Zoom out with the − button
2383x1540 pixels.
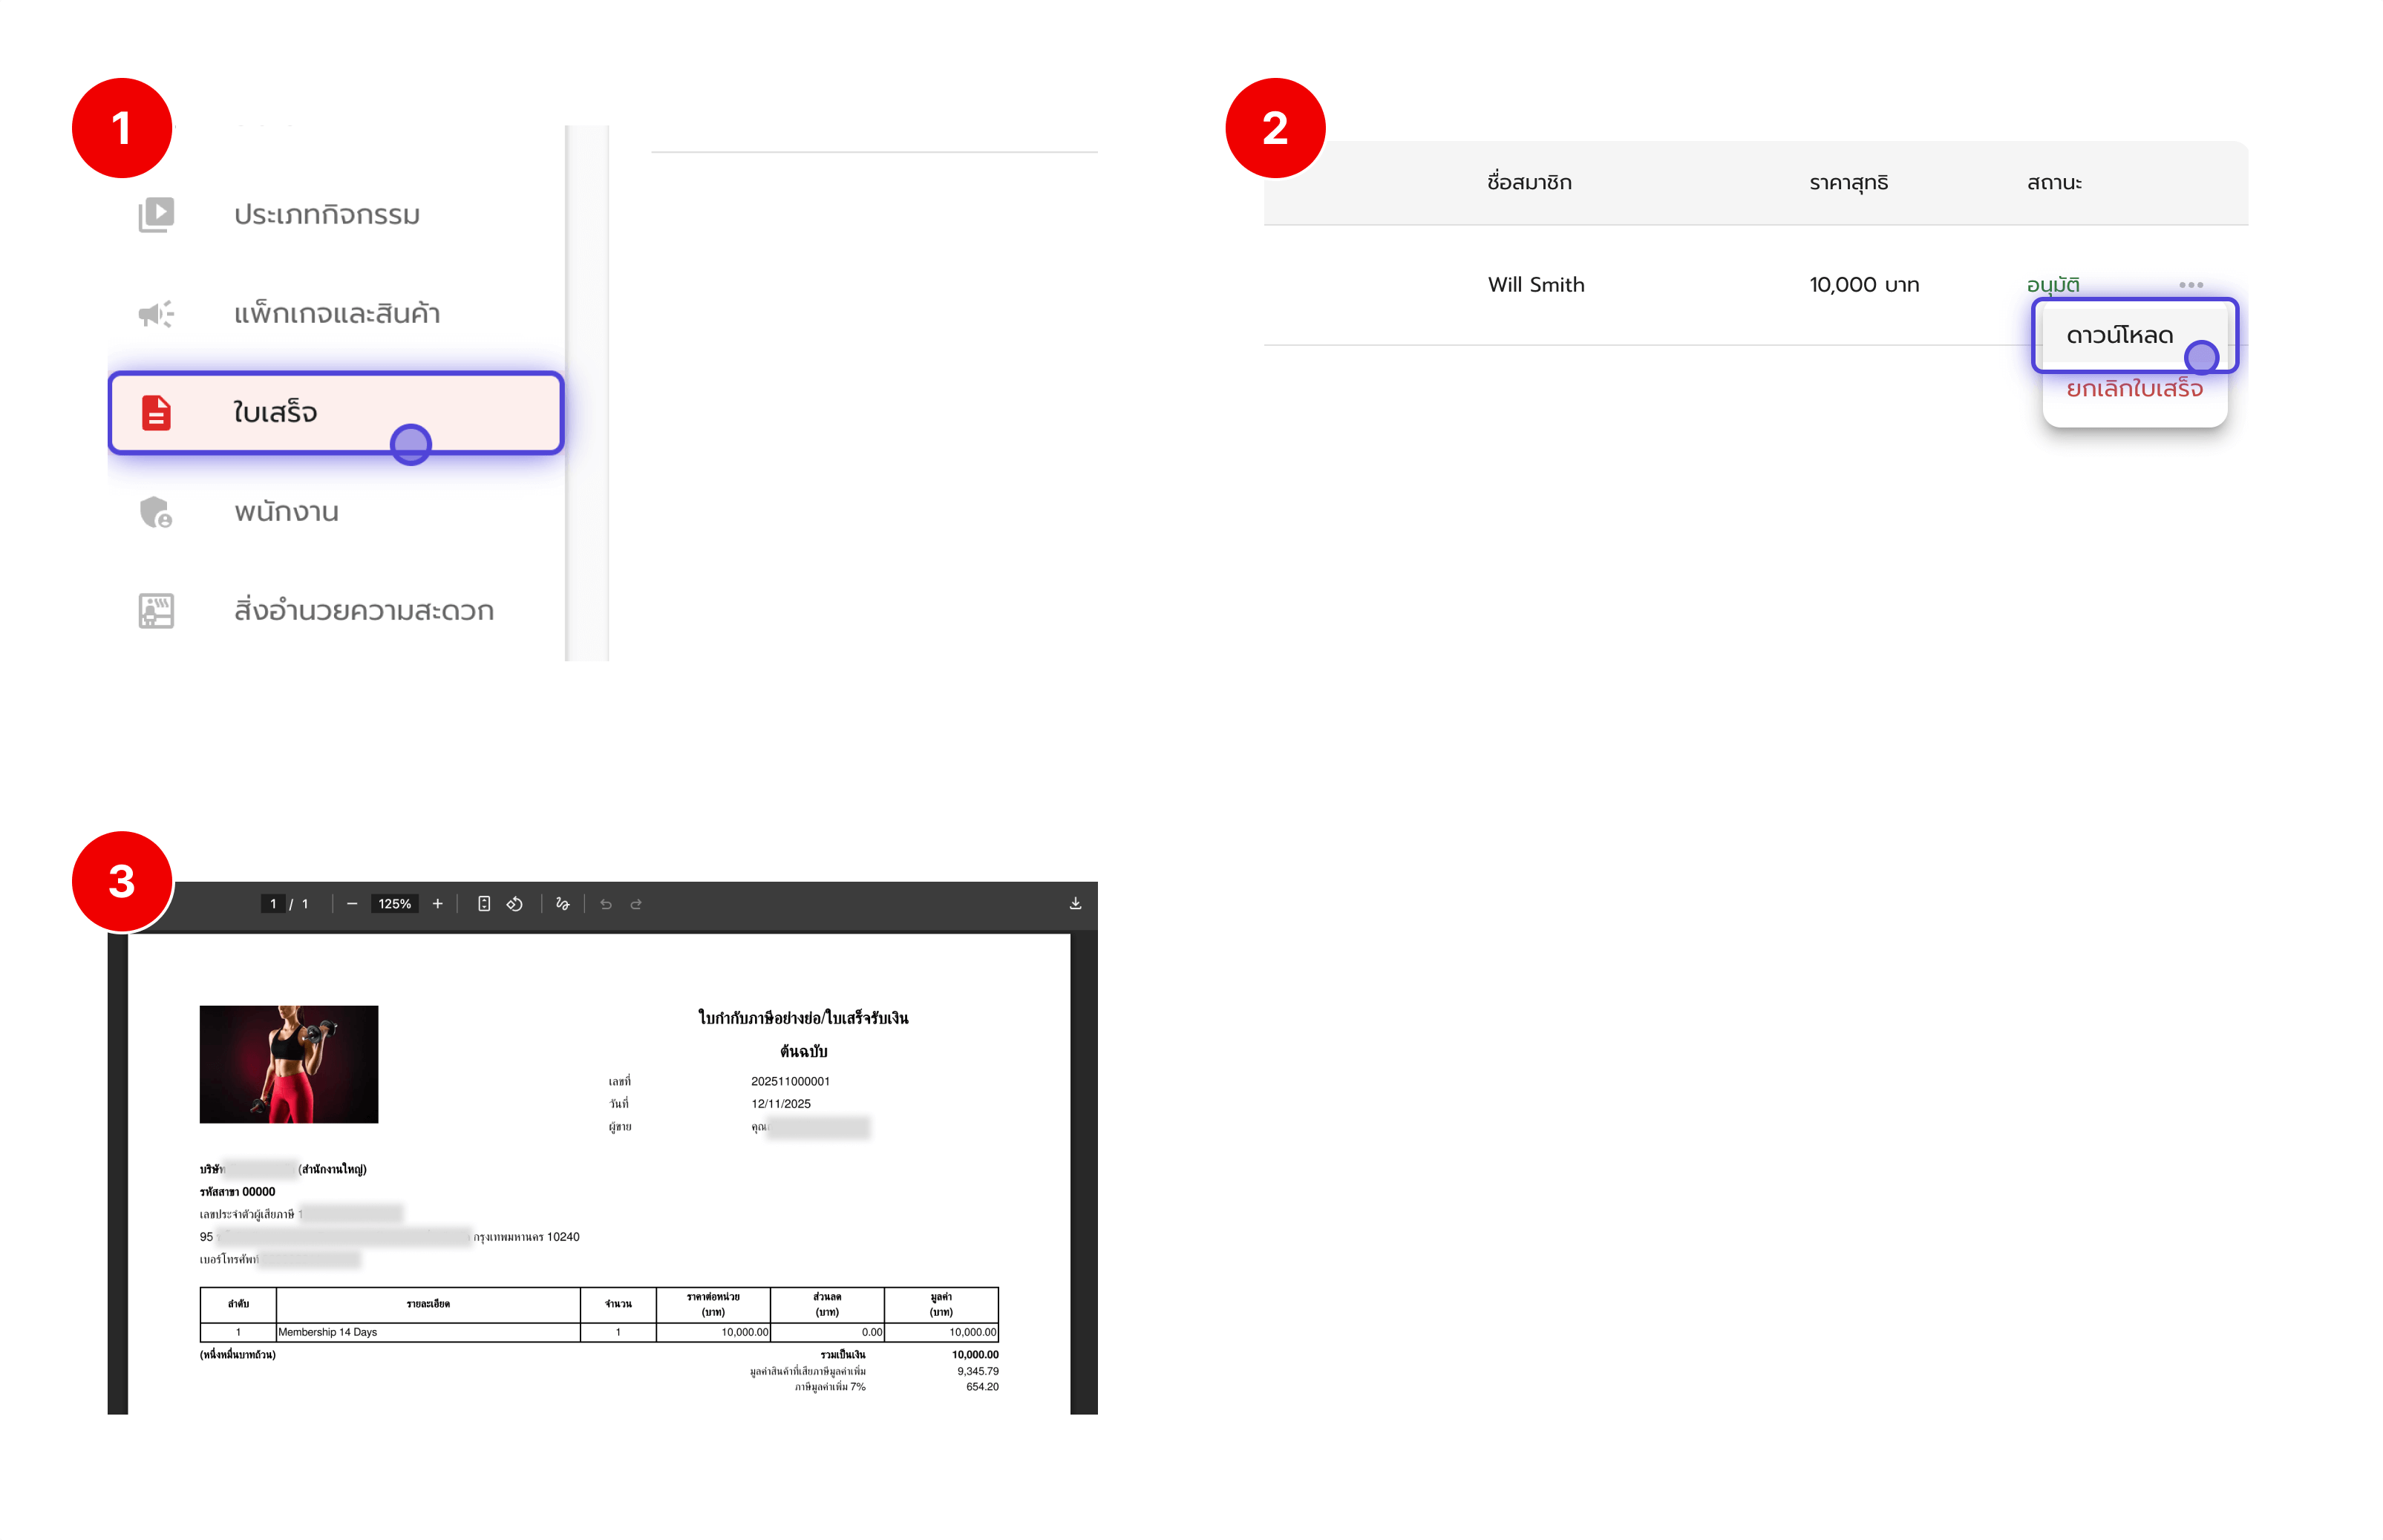coord(352,903)
